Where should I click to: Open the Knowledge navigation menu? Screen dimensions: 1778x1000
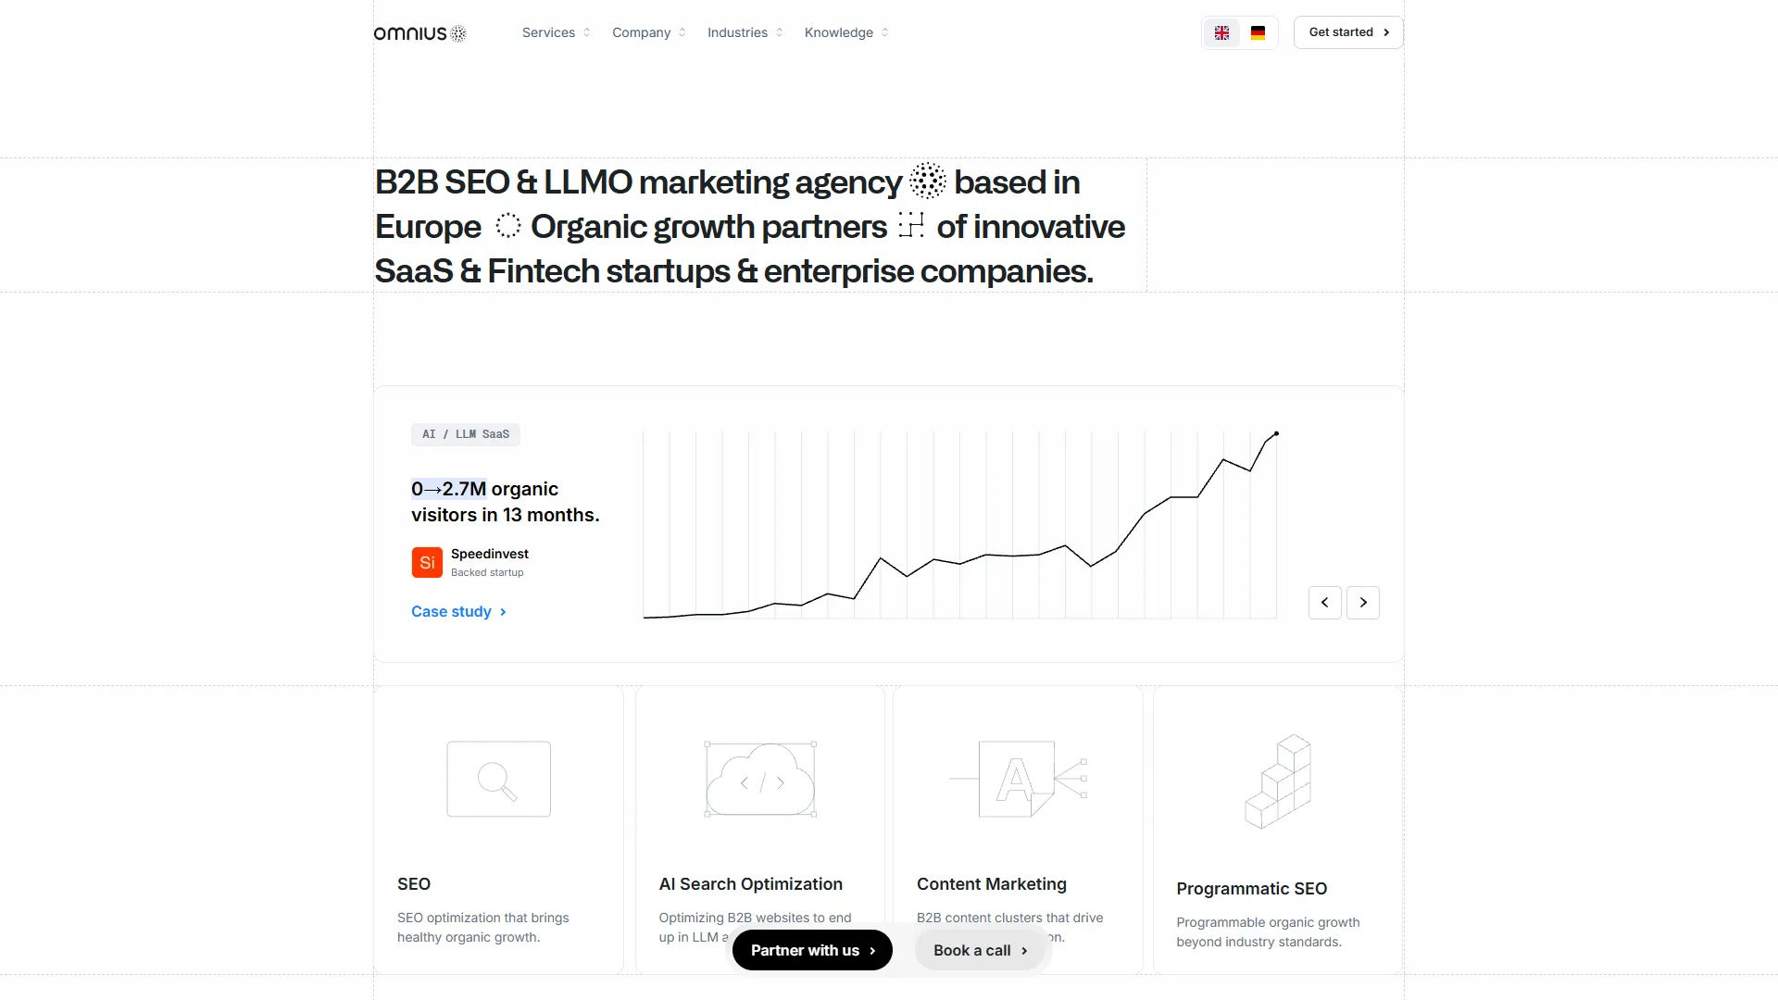pos(845,32)
